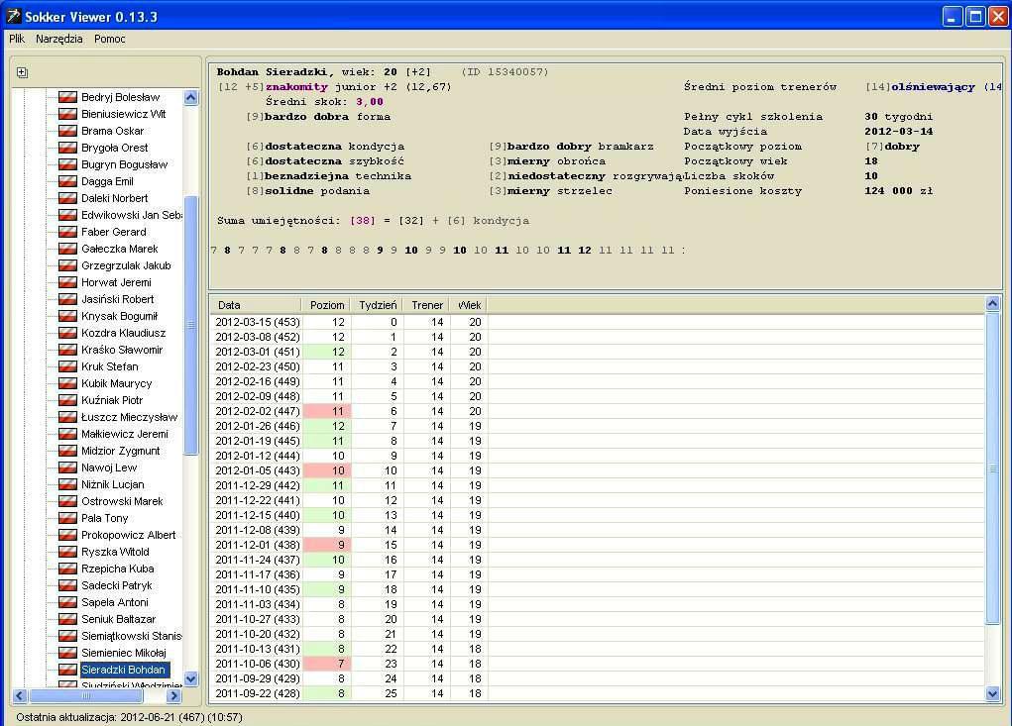Image resolution: width=1012 pixels, height=726 pixels.
Task: Select player Midzior Zygmunt
Action: tap(121, 451)
